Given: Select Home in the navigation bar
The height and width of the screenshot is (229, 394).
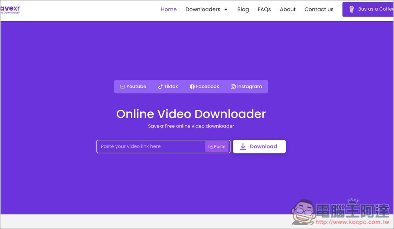Looking at the screenshot, I should [169, 9].
